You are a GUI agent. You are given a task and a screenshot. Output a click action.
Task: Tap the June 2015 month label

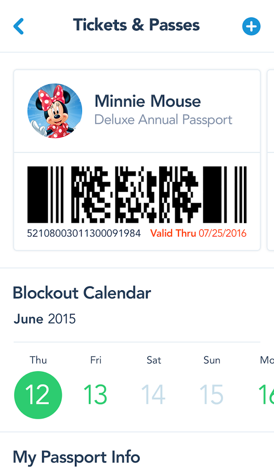coord(45,319)
